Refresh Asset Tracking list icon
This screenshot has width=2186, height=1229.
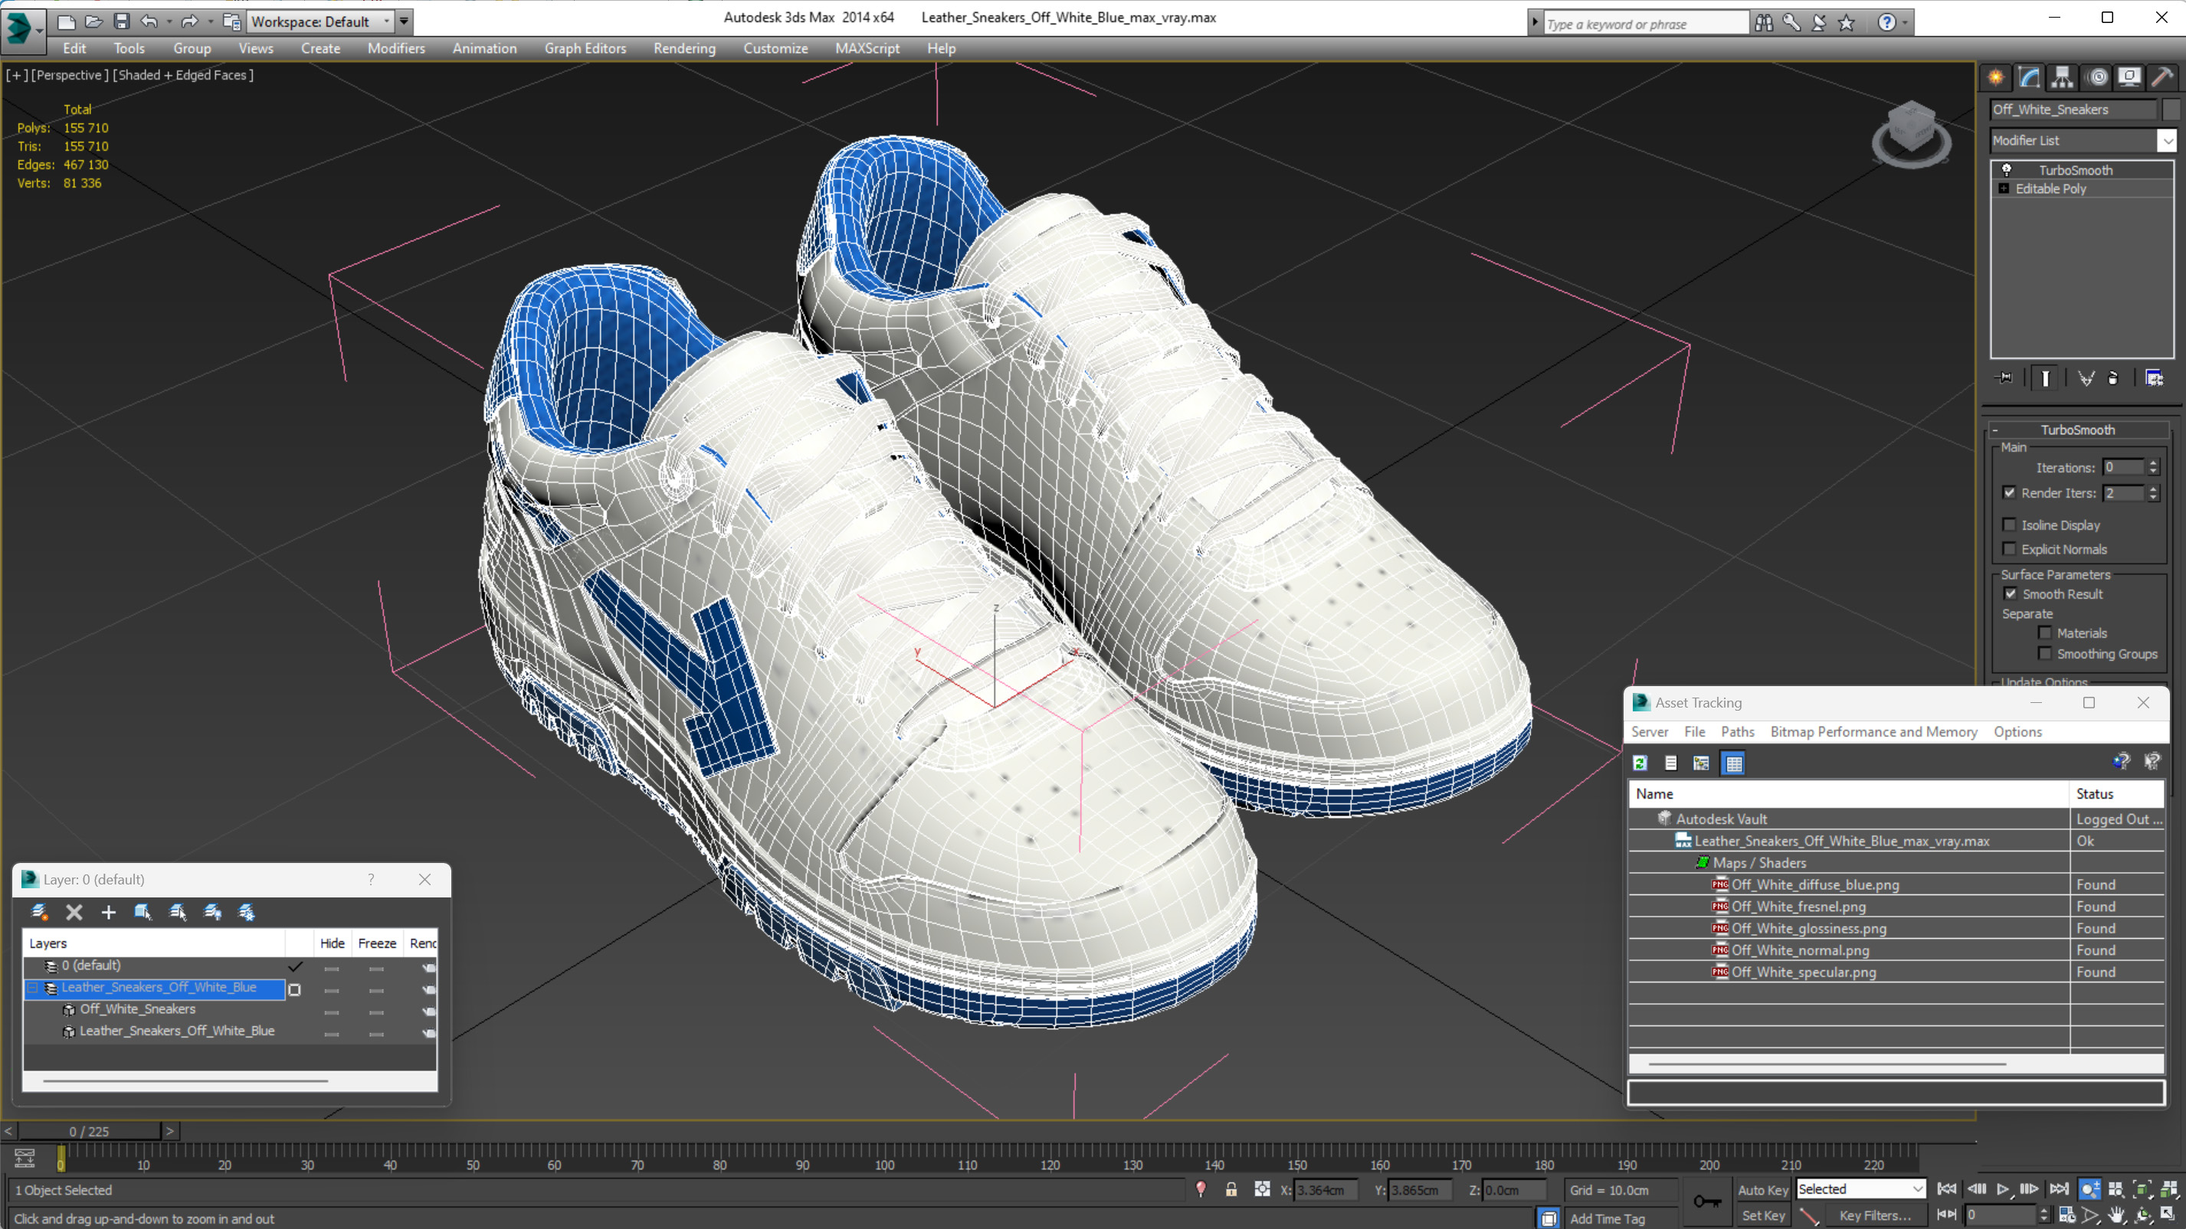click(x=1640, y=763)
